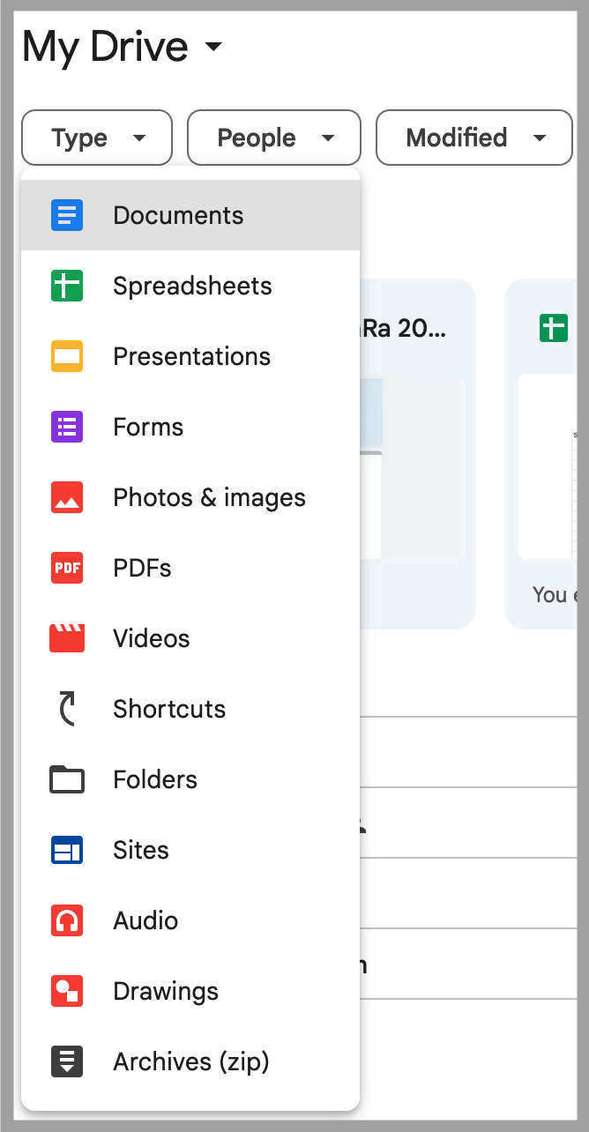Click the Archives zip icon
The height and width of the screenshot is (1132, 589).
coord(67,1061)
